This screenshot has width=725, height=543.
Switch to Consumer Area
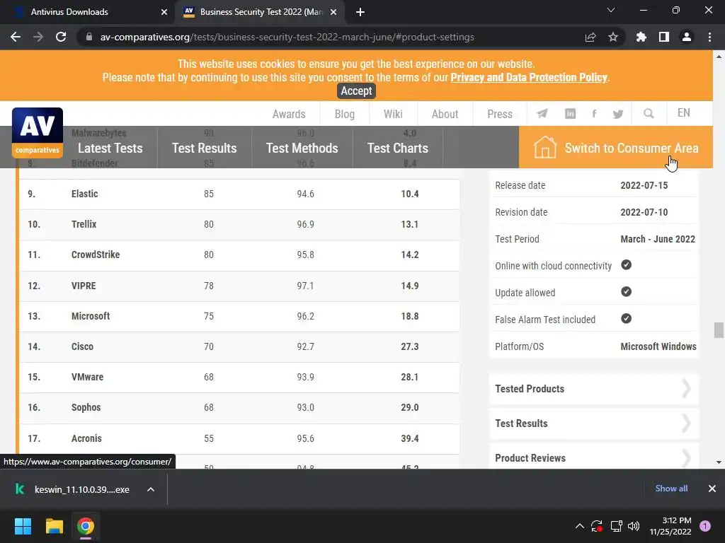pos(616,147)
